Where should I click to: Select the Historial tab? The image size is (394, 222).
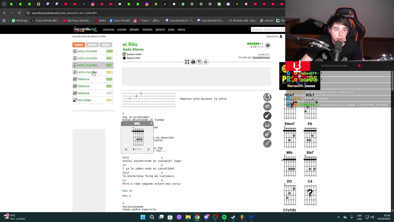pos(106,45)
